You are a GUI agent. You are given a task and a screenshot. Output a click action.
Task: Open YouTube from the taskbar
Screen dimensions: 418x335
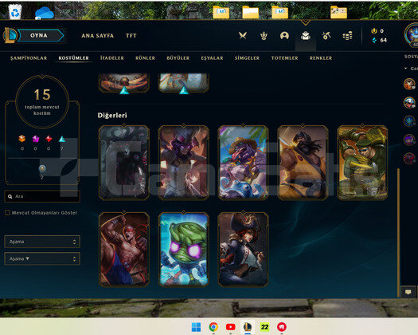click(x=231, y=327)
